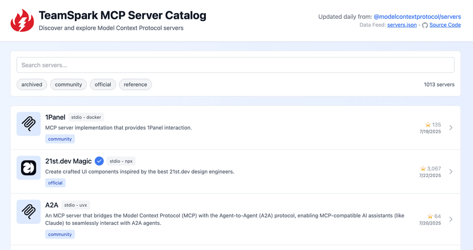Viewport: 473px width, 250px height.
Task: Click the GitHub icon next to Source Code
Action: coord(425,25)
